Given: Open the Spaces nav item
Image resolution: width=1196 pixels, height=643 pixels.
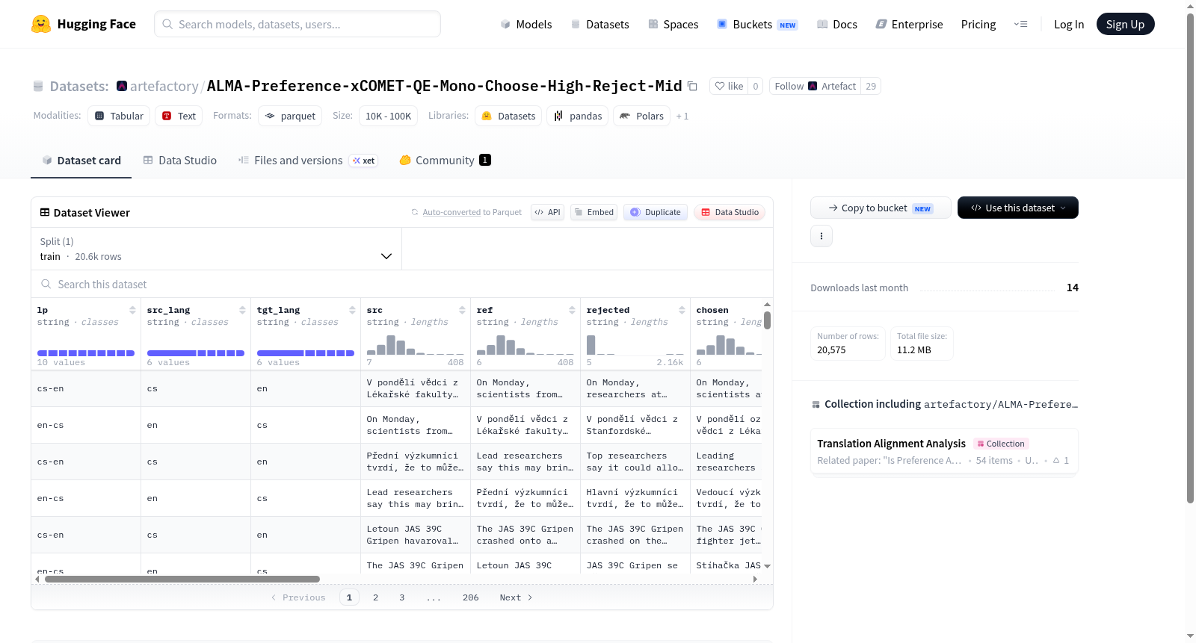Looking at the screenshot, I should (x=673, y=24).
